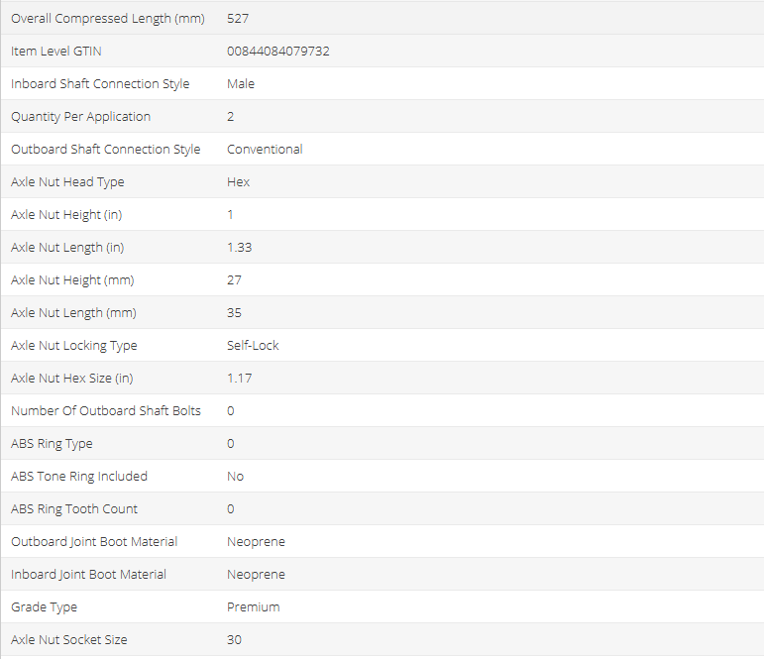The height and width of the screenshot is (659, 764).
Task: Select the Hex head type value
Action: pyautogui.click(x=238, y=182)
